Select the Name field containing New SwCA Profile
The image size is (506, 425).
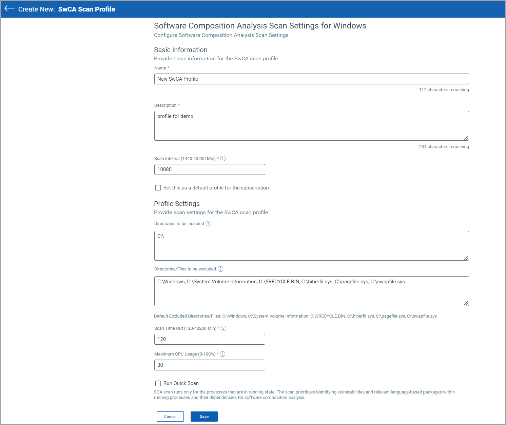311,79
